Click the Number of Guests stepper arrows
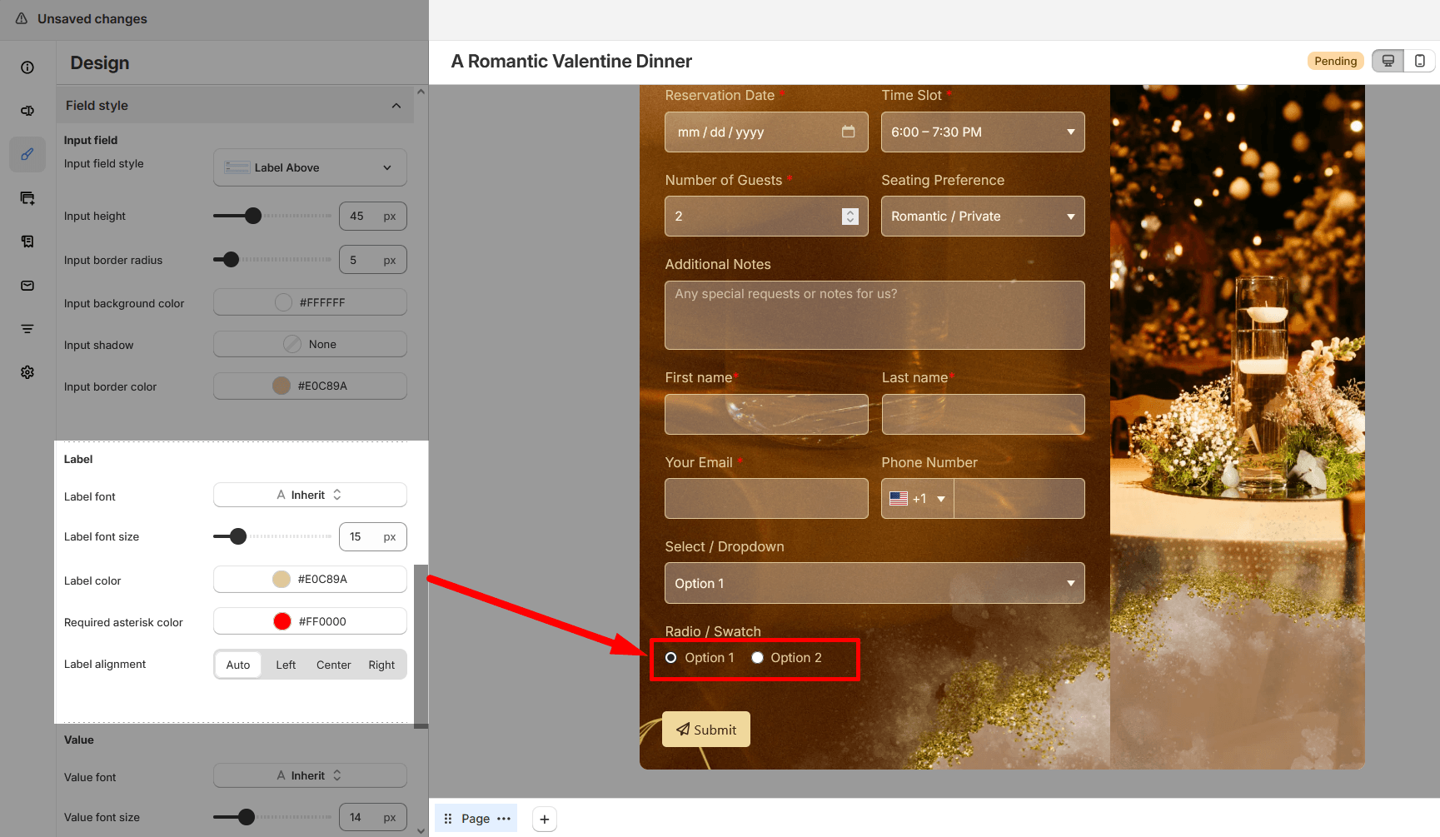 tap(850, 217)
